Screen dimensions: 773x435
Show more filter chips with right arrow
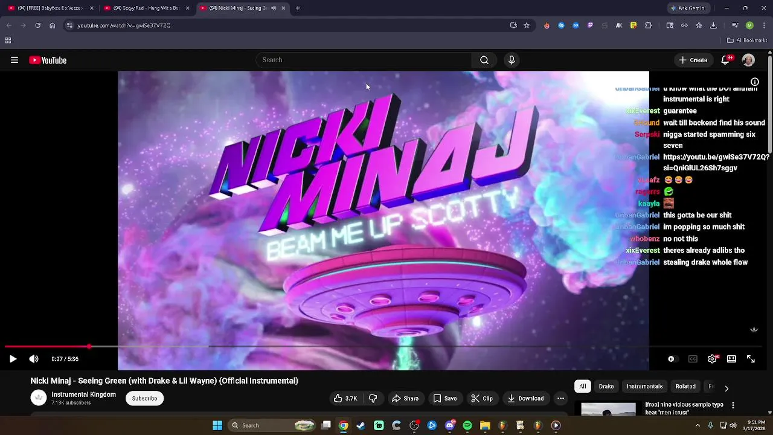click(x=726, y=388)
